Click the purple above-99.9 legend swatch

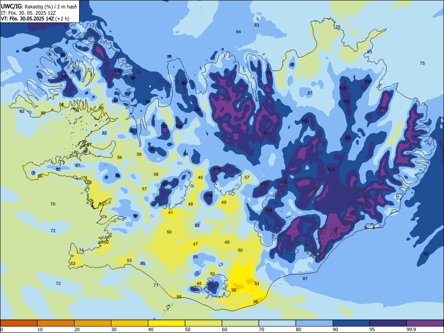coord(425,323)
